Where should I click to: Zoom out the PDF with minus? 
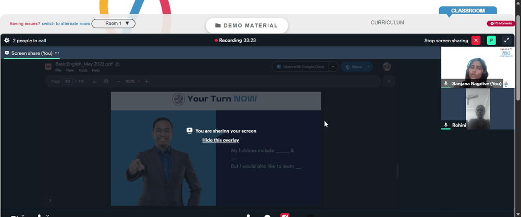click(x=119, y=81)
